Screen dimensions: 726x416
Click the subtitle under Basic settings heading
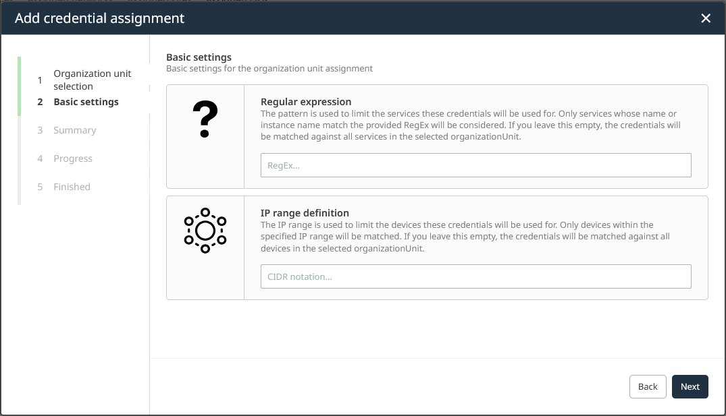click(269, 69)
